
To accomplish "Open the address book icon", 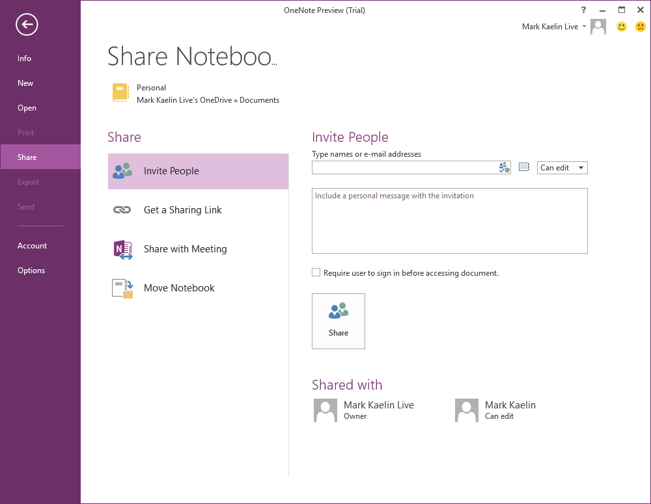I will [x=524, y=167].
